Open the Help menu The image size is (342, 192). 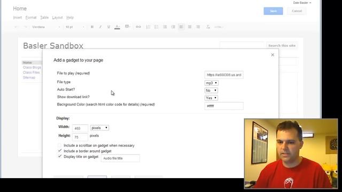pos(70,18)
